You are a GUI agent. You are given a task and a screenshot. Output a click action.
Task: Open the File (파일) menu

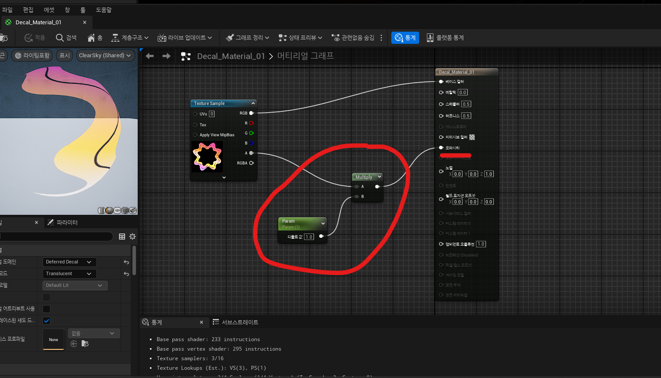click(x=7, y=10)
